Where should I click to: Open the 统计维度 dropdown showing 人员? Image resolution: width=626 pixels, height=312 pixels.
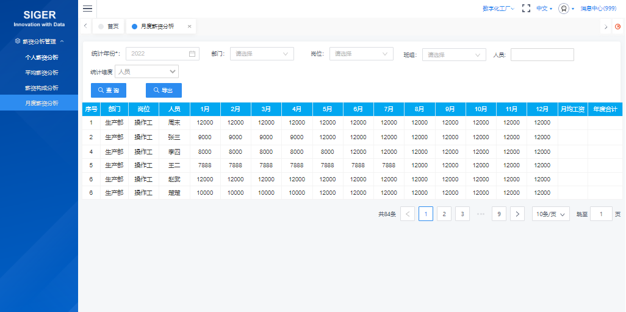(x=146, y=71)
